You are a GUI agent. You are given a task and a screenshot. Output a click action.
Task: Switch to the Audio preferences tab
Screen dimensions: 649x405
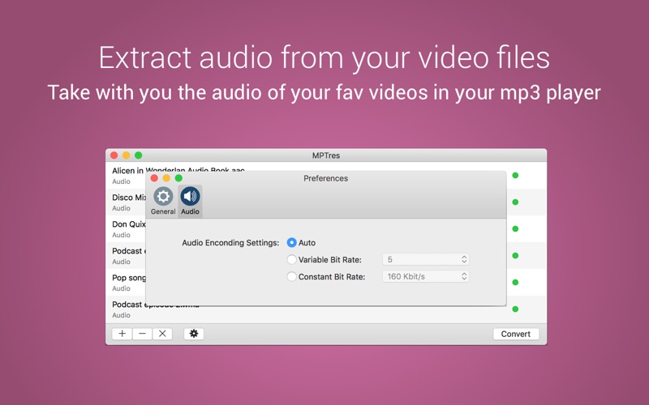[x=190, y=200]
